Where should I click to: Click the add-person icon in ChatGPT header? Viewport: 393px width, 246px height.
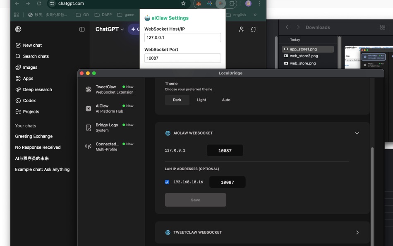pyautogui.click(x=241, y=29)
